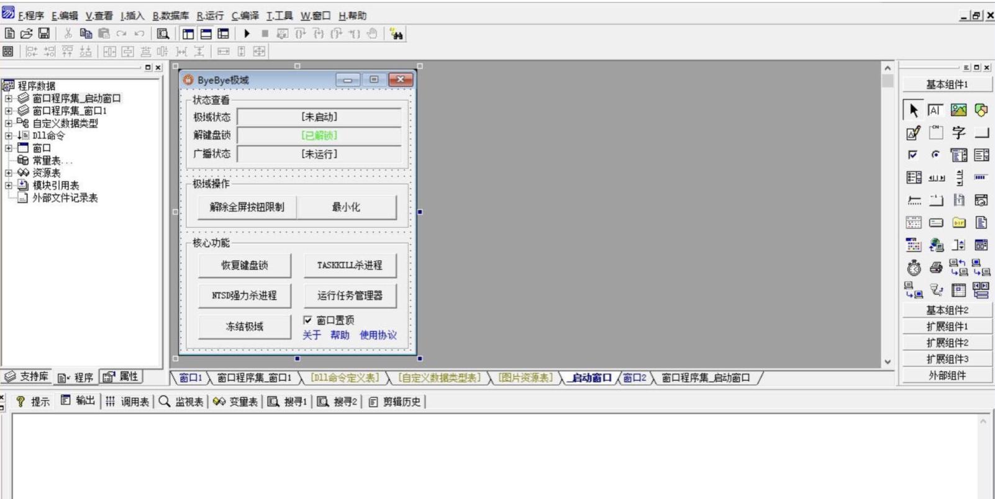This screenshot has width=995, height=499.
Task: Expand the 窗口程序集_窗口1 tree node
Action: (x=9, y=110)
